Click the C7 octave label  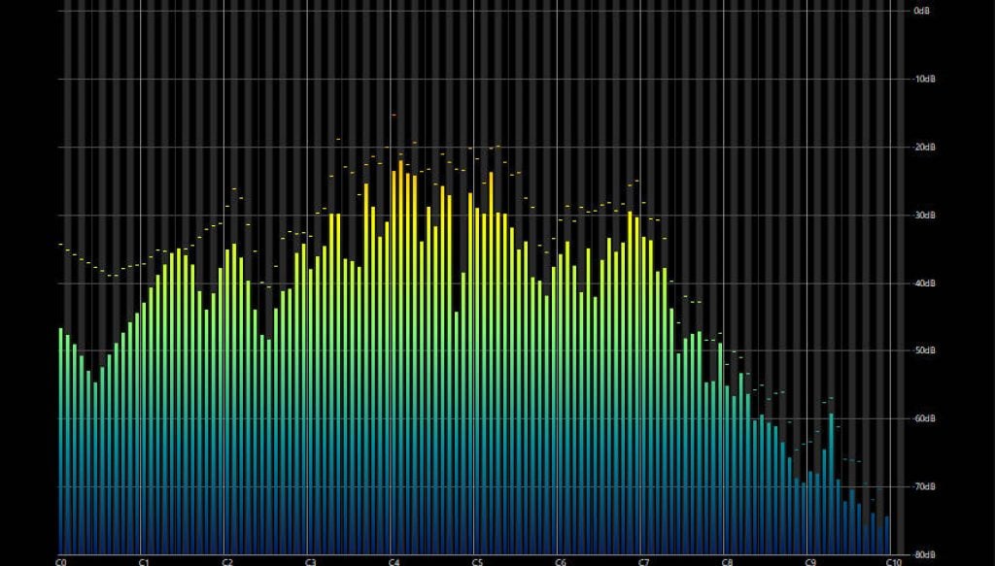coord(646,560)
